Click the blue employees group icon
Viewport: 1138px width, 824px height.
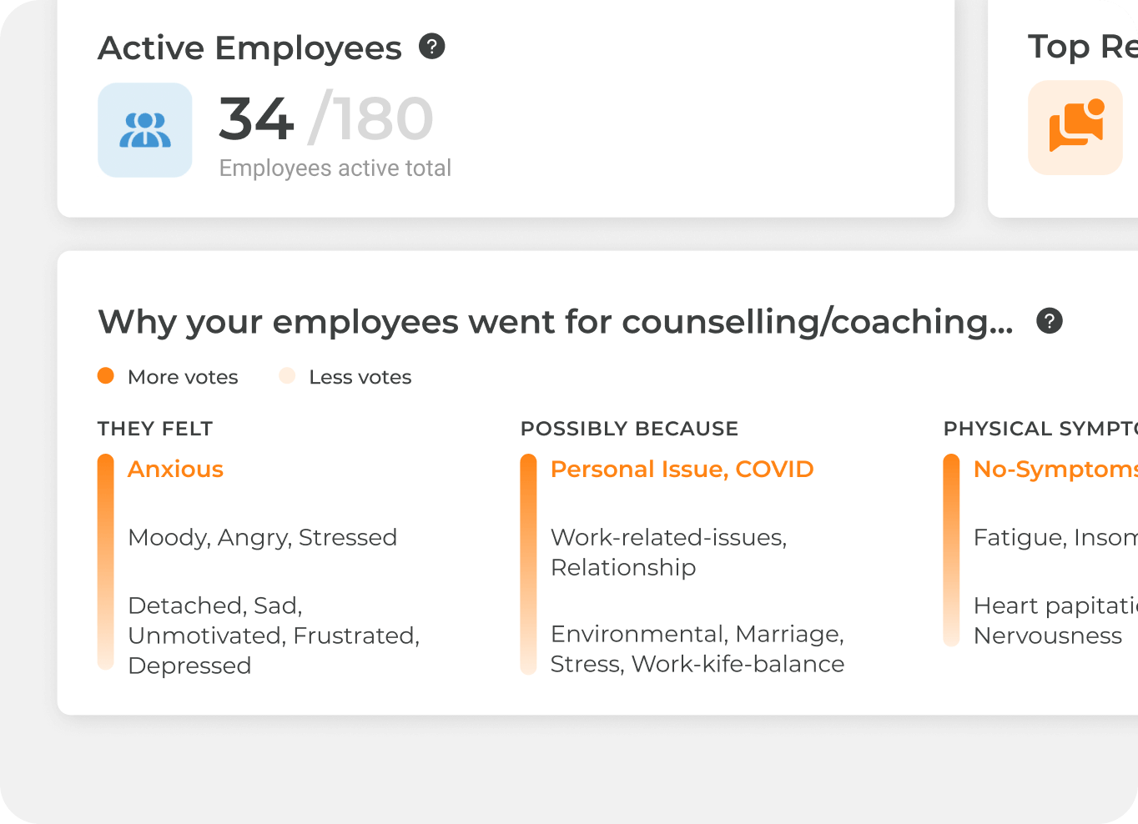(x=145, y=130)
